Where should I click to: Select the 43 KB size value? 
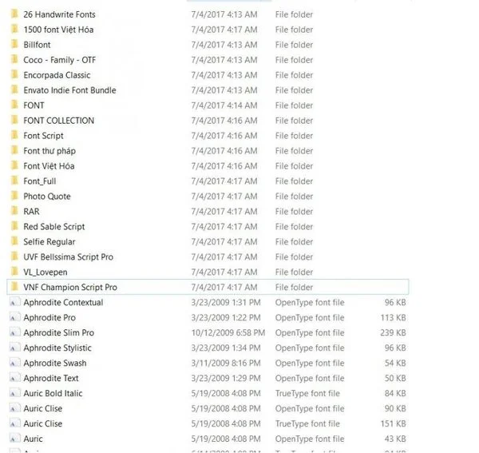pyautogui.click(x=395, y=439)
